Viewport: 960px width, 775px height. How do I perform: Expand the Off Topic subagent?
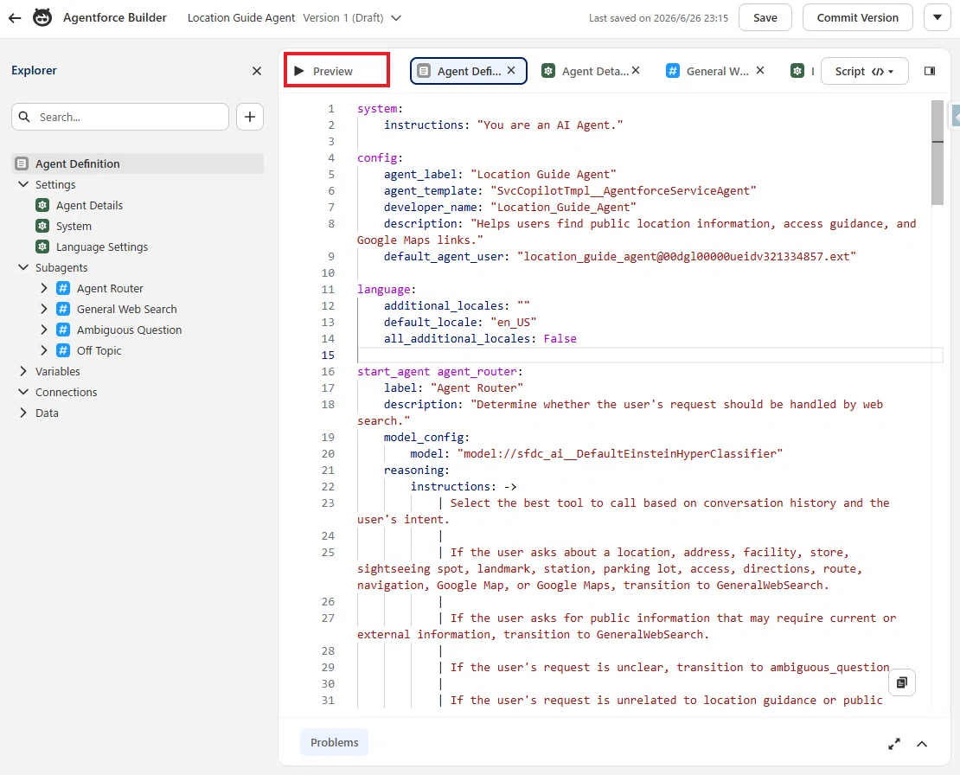(44, 351)
